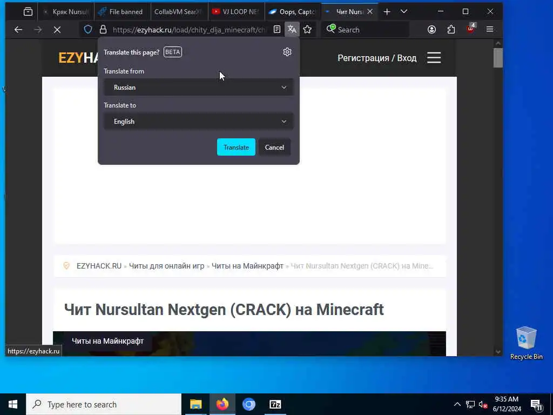
Task: Open Читы на Майнкрафт breadcrumb link
Action: (247, 266)
